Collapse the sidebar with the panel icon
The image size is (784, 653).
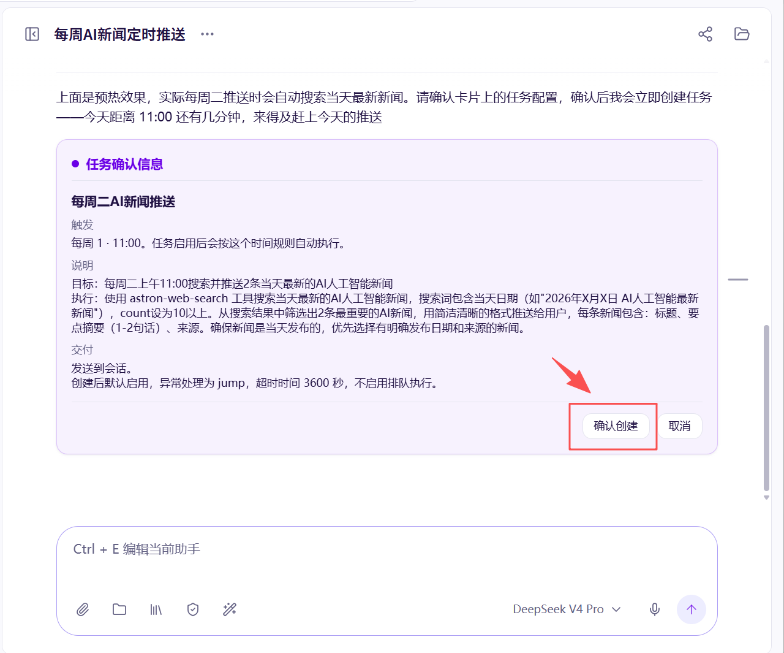coord(32,34)
